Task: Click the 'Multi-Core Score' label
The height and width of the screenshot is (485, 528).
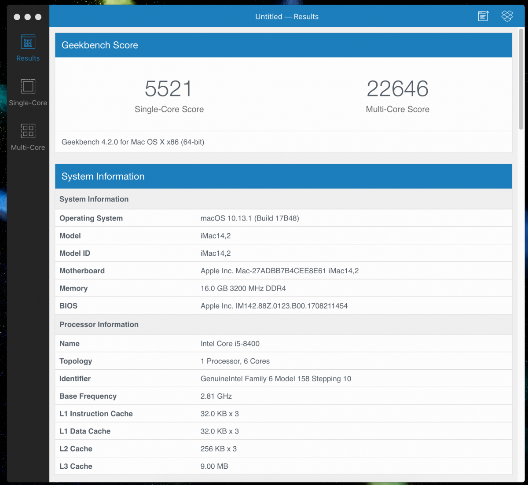Action: tap(397, 110)
